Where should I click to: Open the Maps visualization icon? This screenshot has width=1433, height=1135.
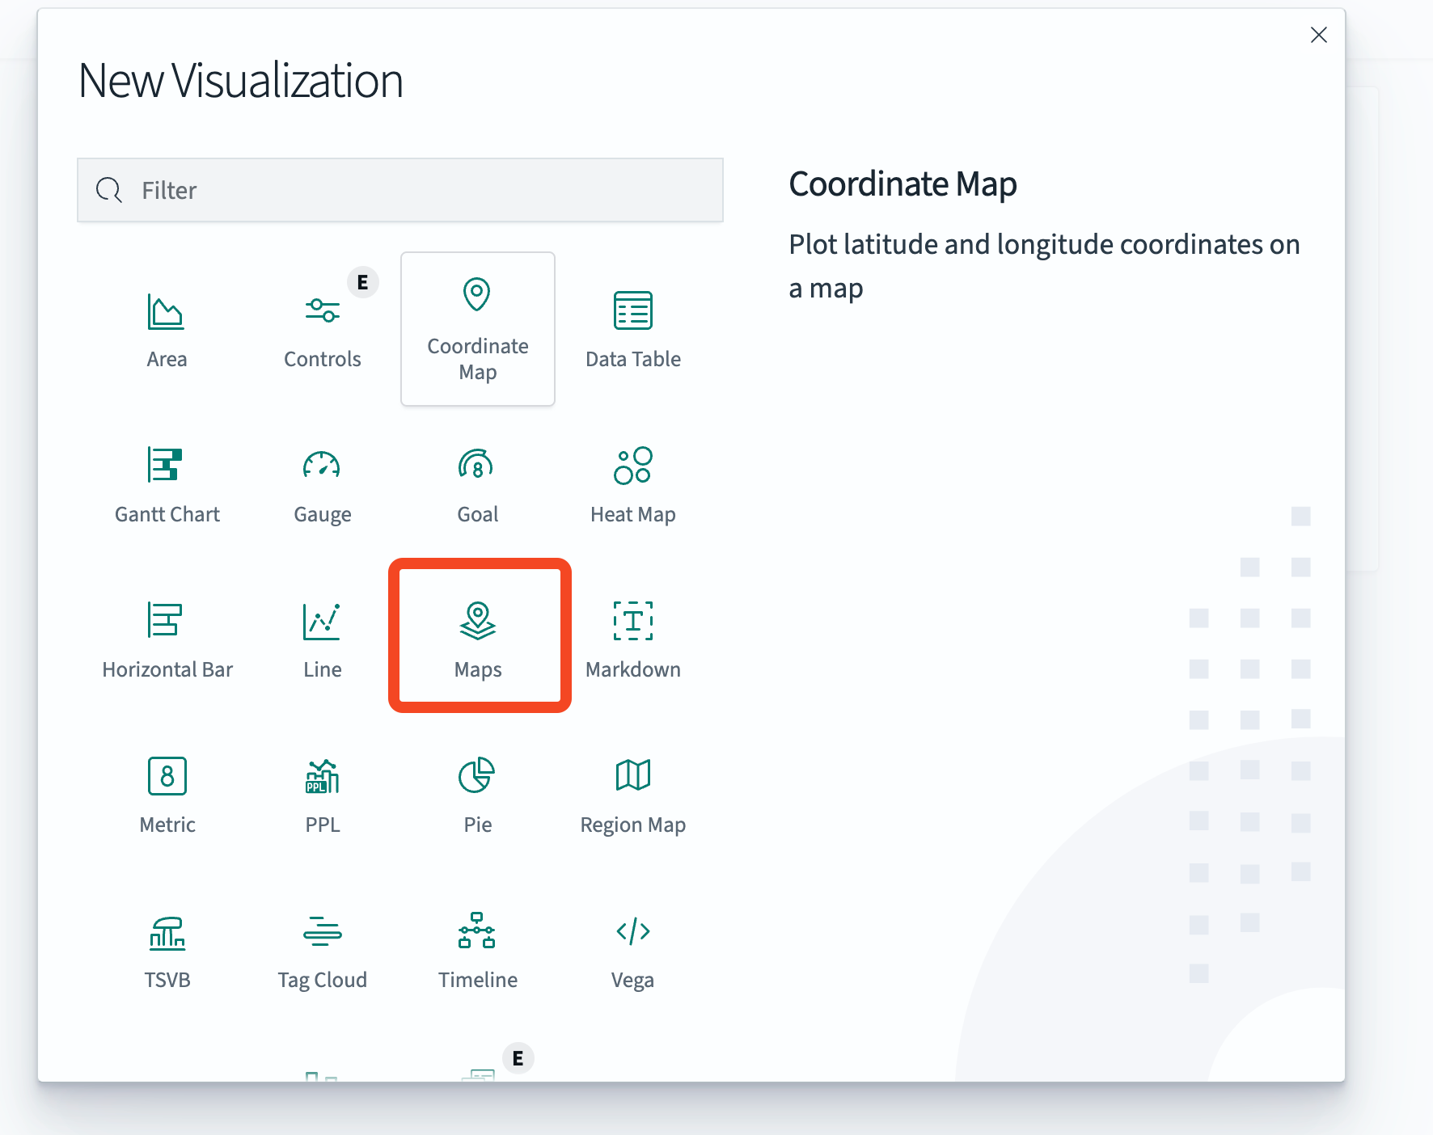(x=478, y=621)
